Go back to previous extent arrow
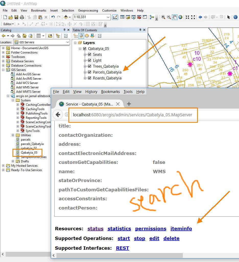 [x=200, y=17]
